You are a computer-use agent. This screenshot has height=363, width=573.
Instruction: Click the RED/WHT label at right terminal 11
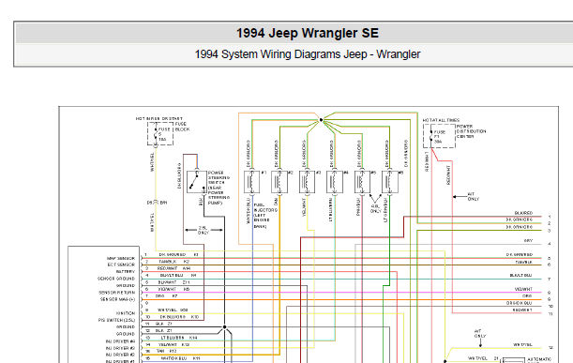(522, 310)
